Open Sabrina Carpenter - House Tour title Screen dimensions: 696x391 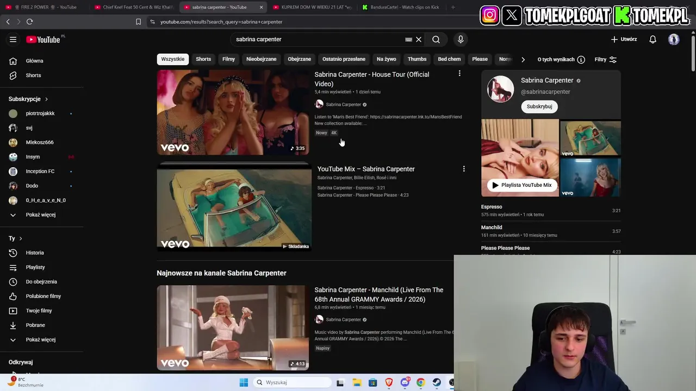click(372, 79)
